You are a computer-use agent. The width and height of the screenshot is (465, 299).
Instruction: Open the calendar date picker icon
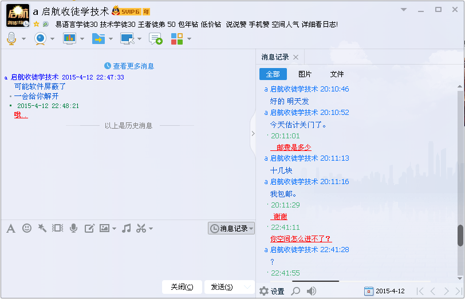pyautogui.click(x=369, y=291)
